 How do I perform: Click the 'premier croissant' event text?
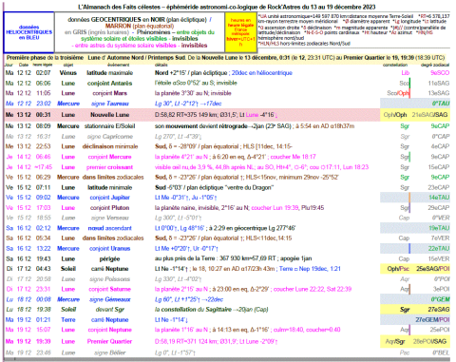(109, 167)
